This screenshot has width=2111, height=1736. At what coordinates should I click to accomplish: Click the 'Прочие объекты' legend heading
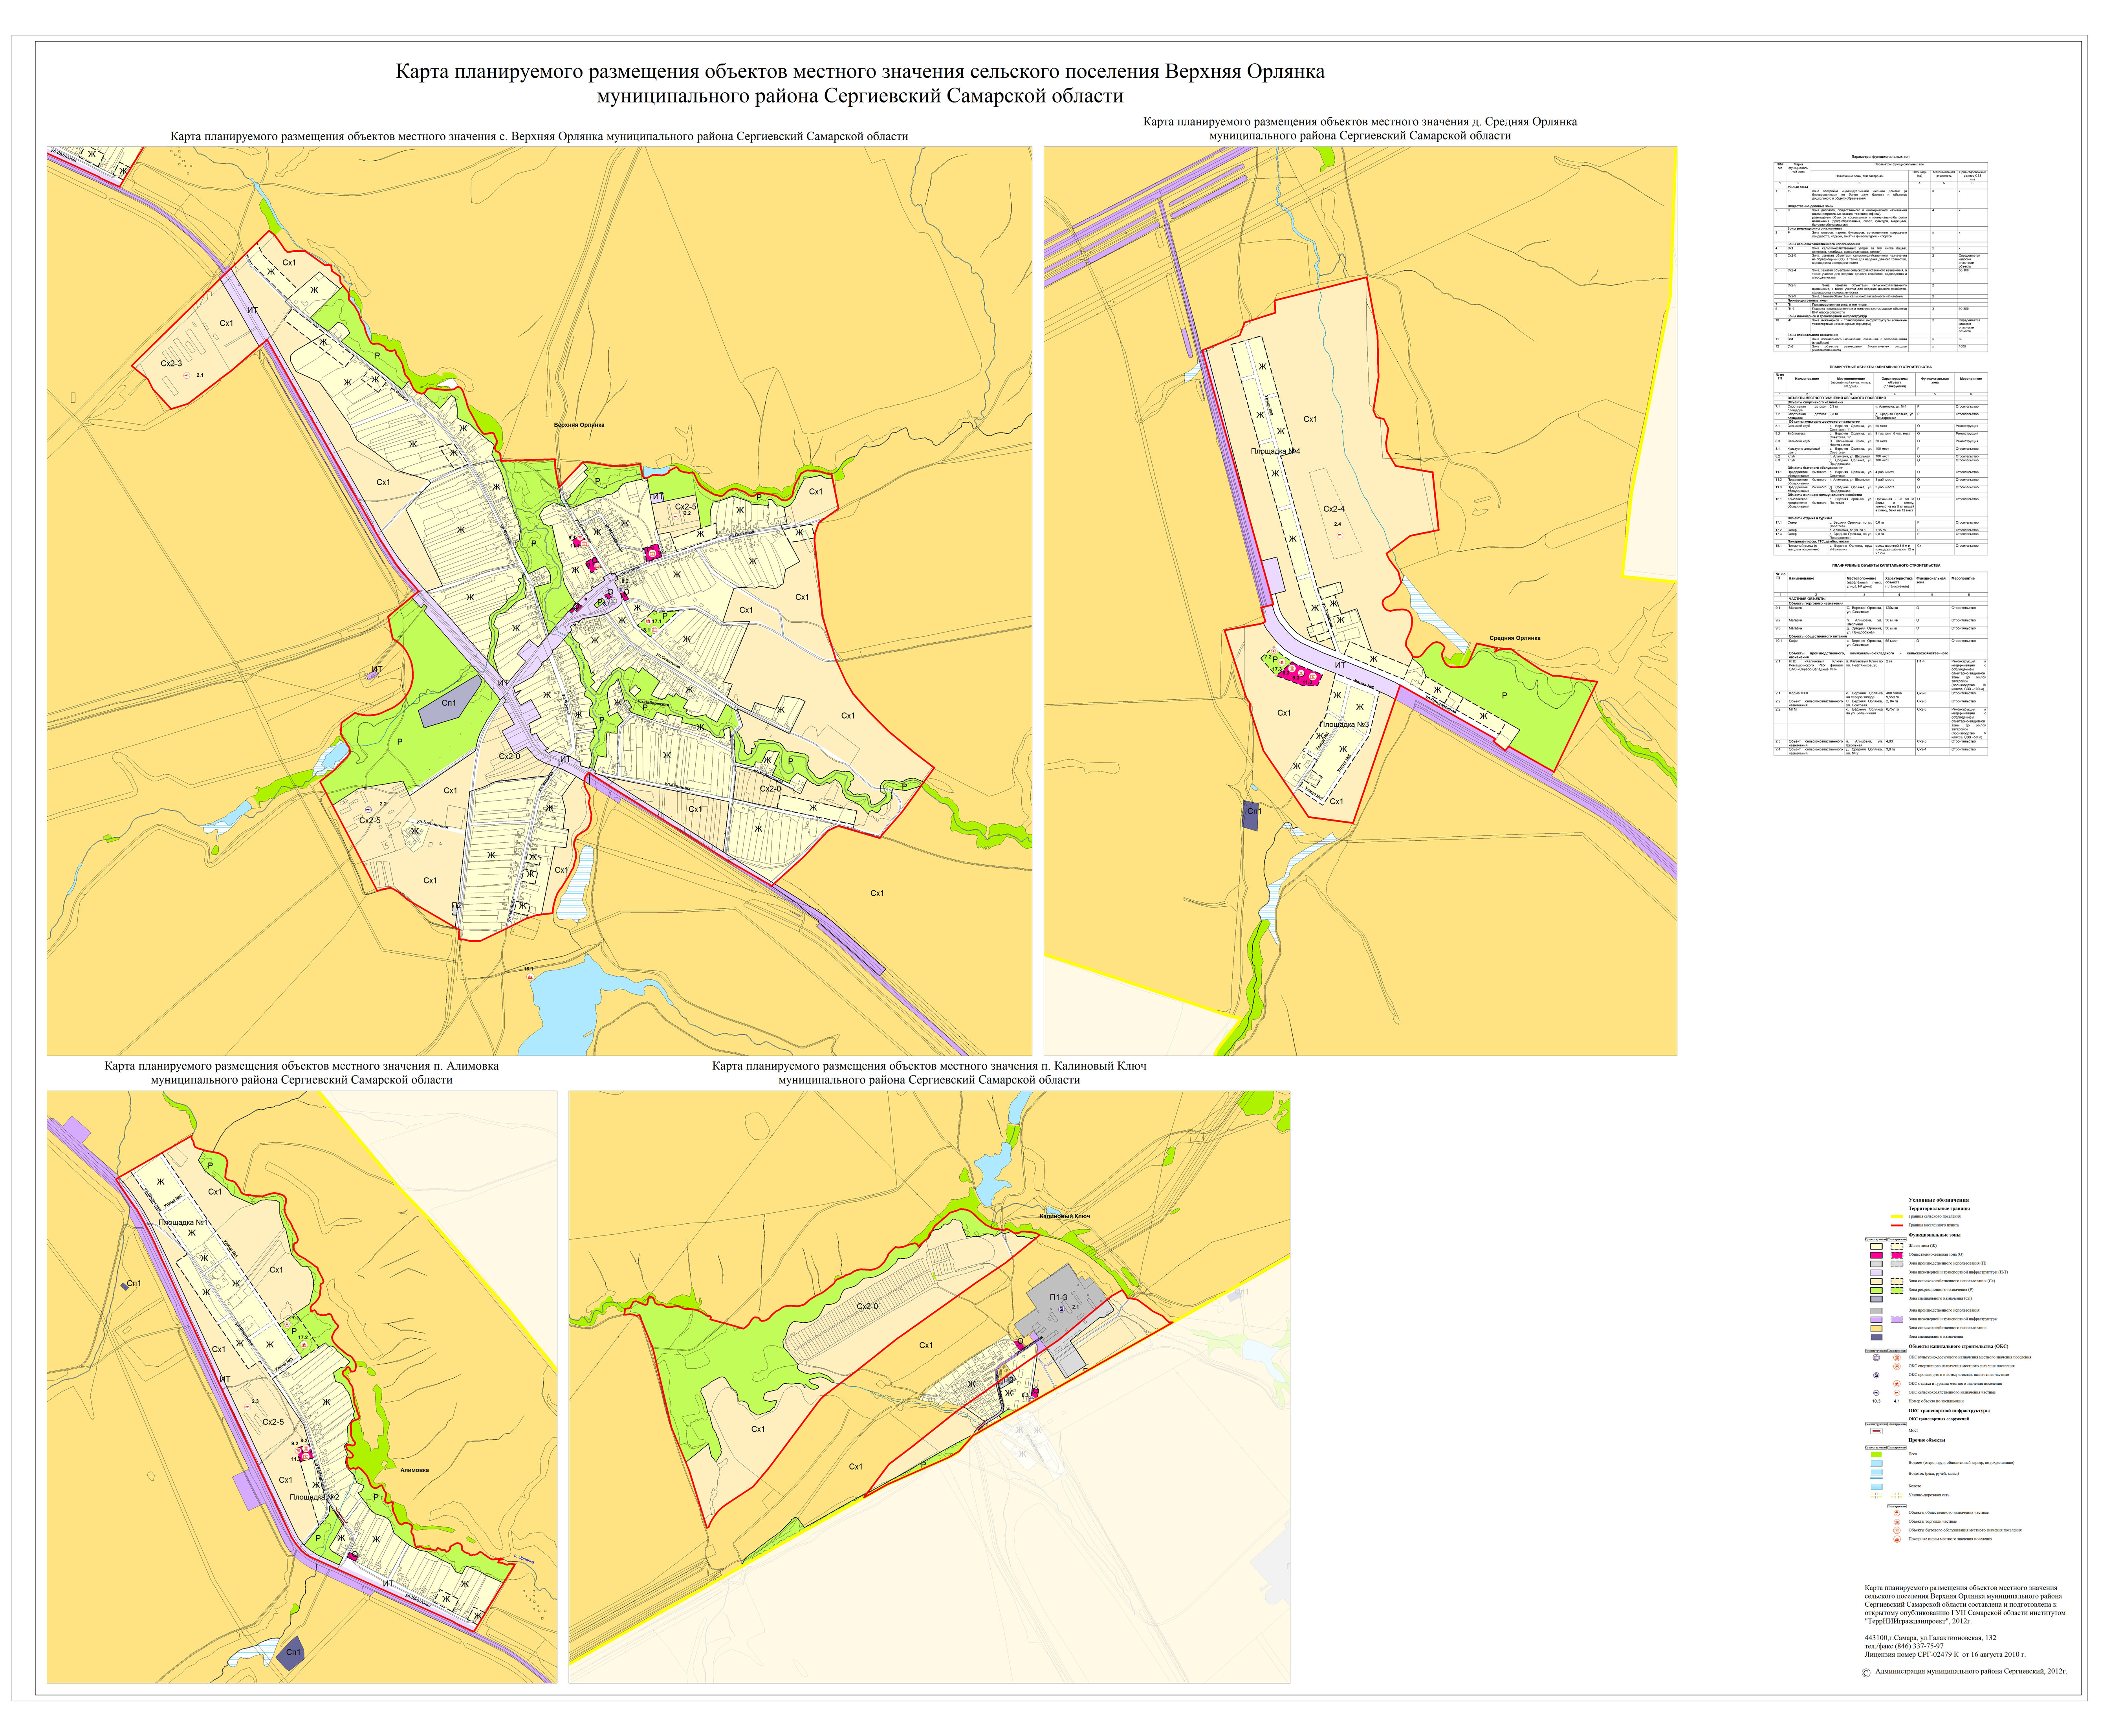pyautogui.click(x=1927, y=1441)
